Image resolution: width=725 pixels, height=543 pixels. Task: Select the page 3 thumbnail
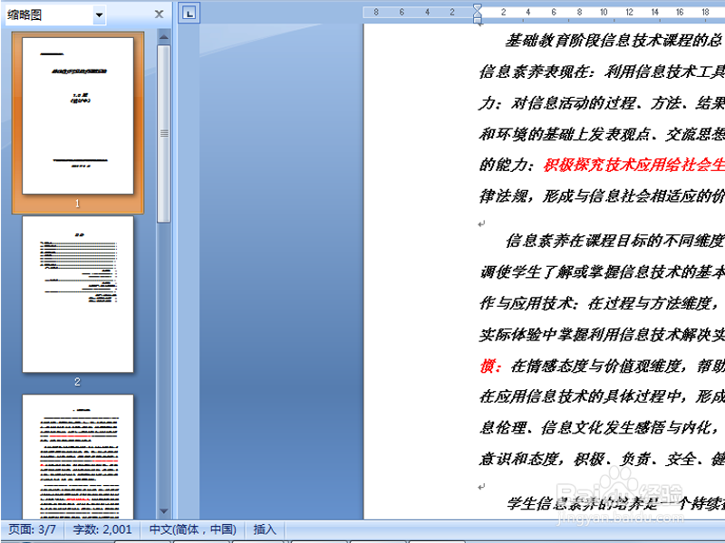coord(76,457)
